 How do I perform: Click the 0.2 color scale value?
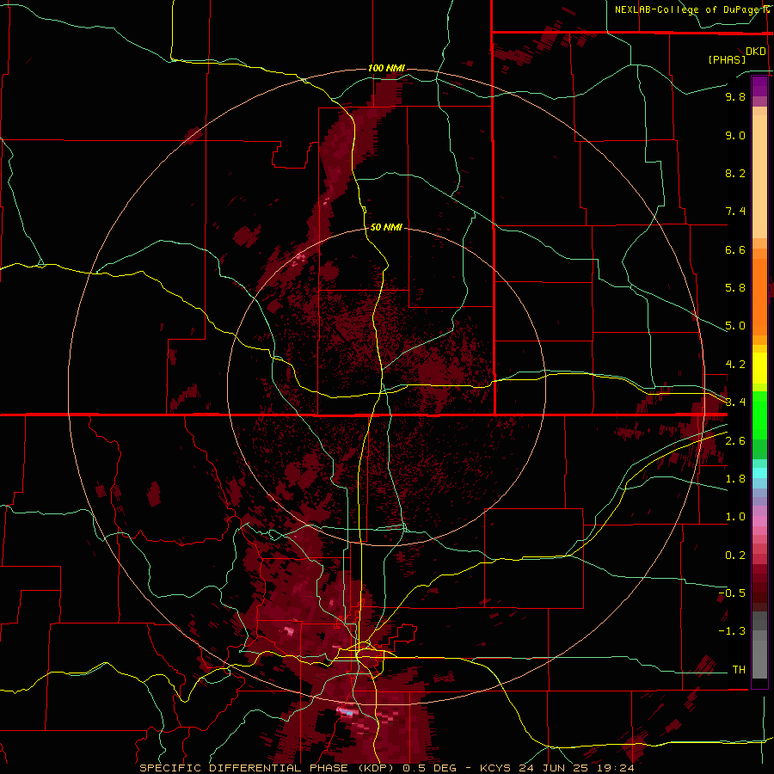pos(735,556)
